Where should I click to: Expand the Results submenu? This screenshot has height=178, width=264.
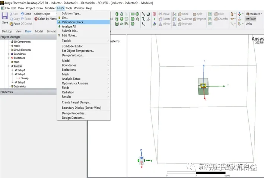pos(83,97)
